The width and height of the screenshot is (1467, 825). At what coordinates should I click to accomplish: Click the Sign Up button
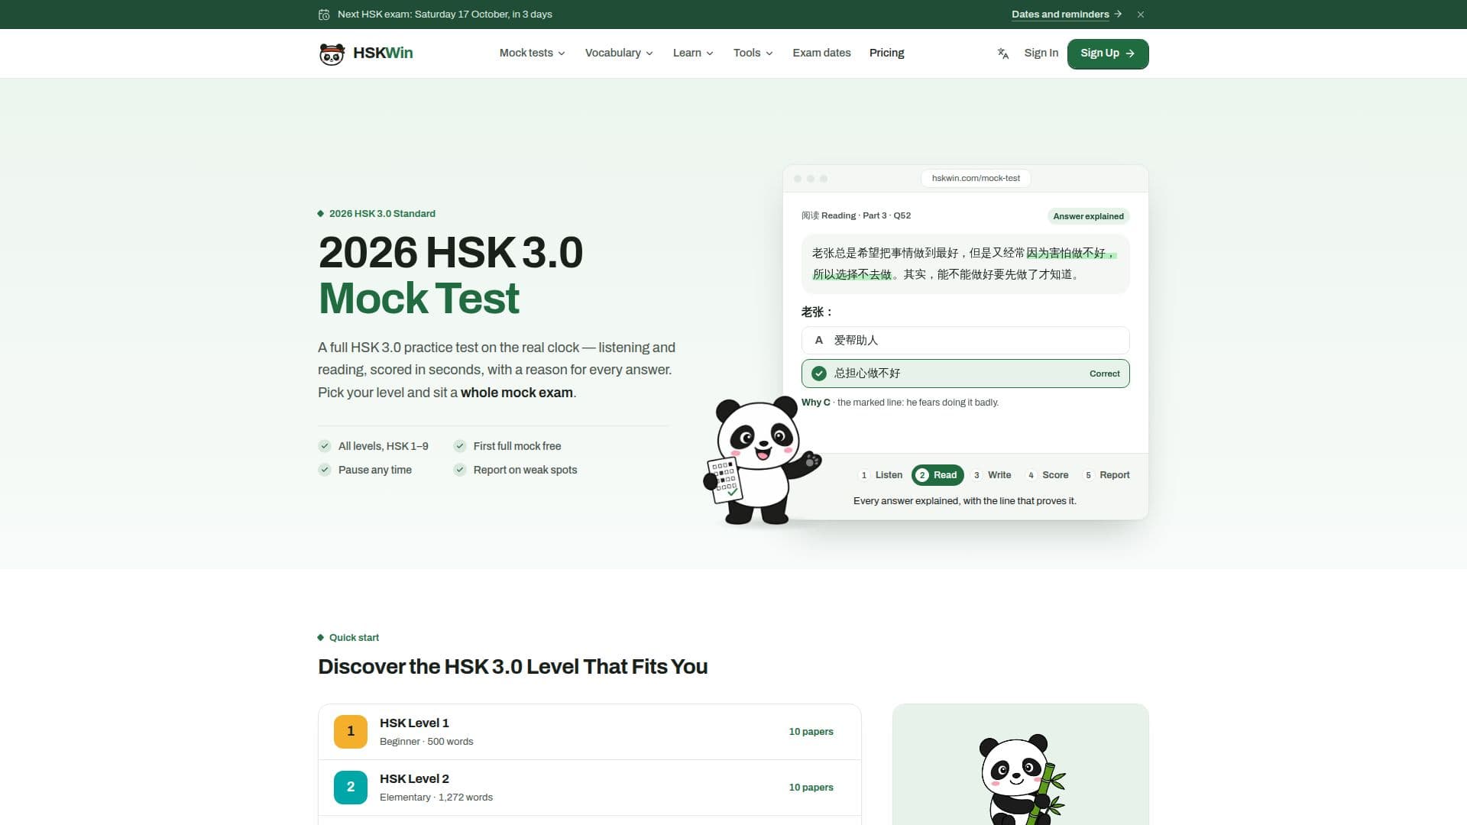click(x=1108, y=53)
